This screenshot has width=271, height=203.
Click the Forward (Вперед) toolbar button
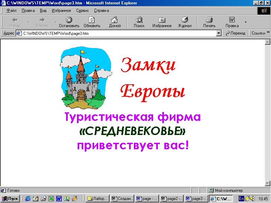point(42,22)
